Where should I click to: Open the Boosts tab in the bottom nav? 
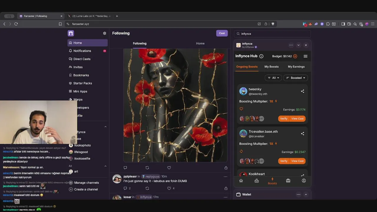tap(272, 181)
